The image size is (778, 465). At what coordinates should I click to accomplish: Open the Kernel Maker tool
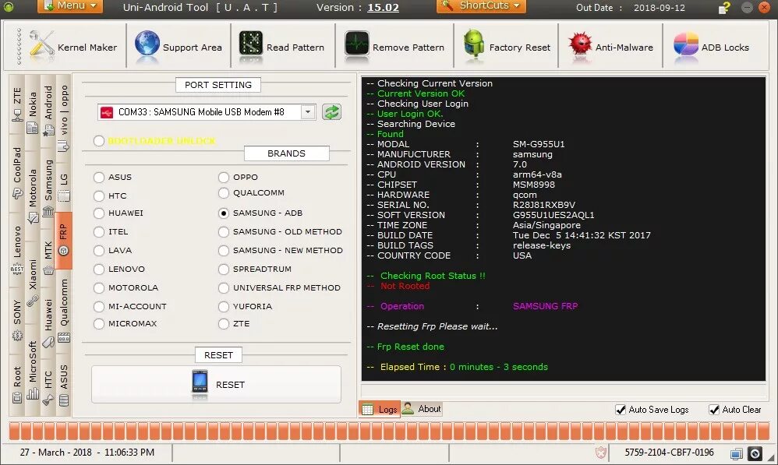click(72, 47)
